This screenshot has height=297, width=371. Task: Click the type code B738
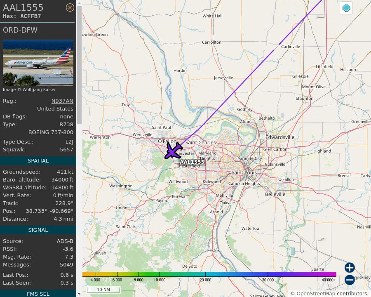tap(66, 124)
